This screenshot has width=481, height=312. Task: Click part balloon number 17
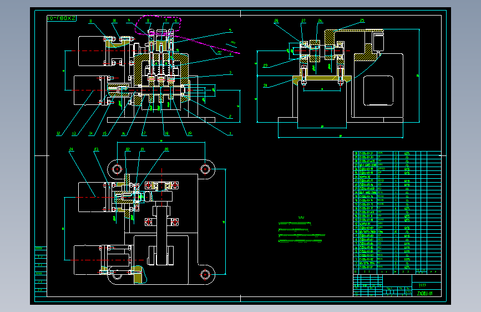tap(143, 134)
